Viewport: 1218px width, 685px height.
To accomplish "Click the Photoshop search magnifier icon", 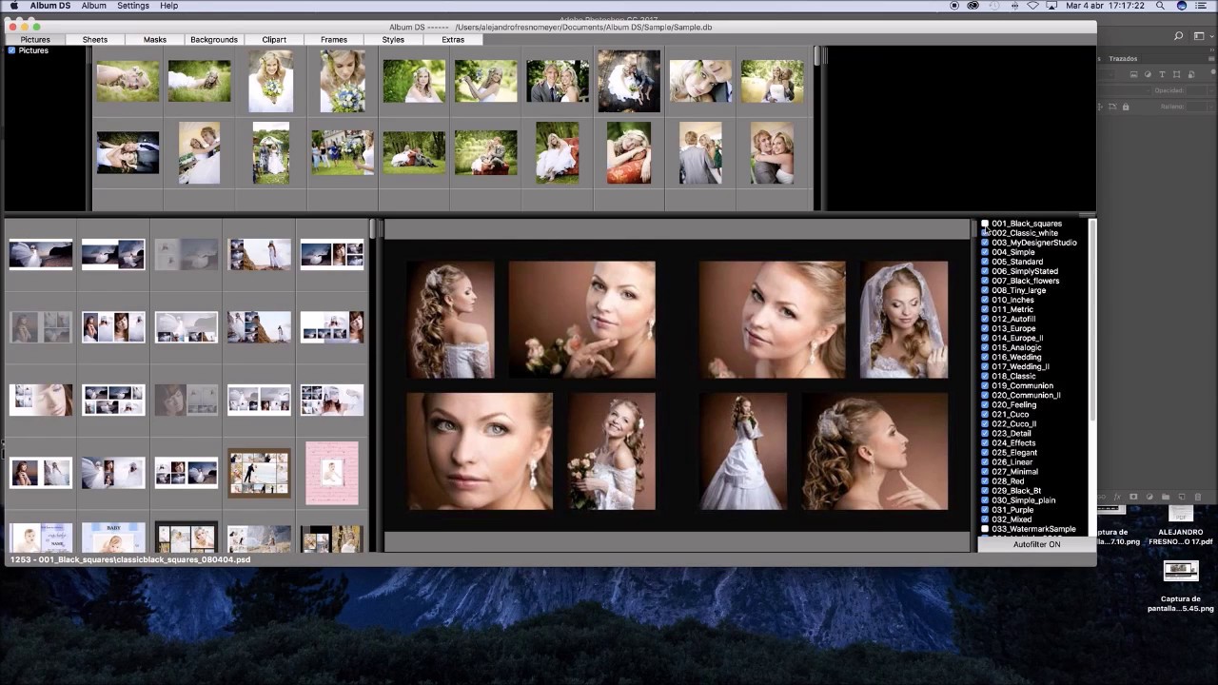I will pyautogui.click(x=1178, y=36).
